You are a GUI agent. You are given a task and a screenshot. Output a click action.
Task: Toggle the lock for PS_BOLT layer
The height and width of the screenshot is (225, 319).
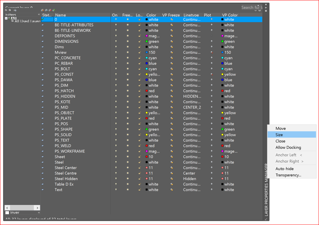[x=140, y=69]
